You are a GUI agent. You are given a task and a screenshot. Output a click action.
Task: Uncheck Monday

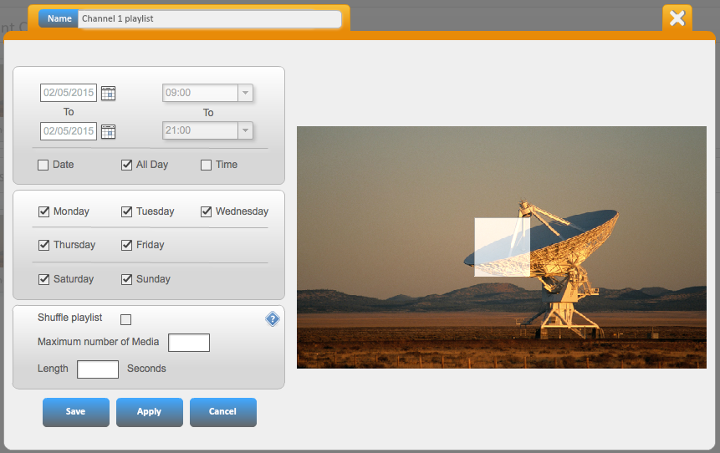43,211
